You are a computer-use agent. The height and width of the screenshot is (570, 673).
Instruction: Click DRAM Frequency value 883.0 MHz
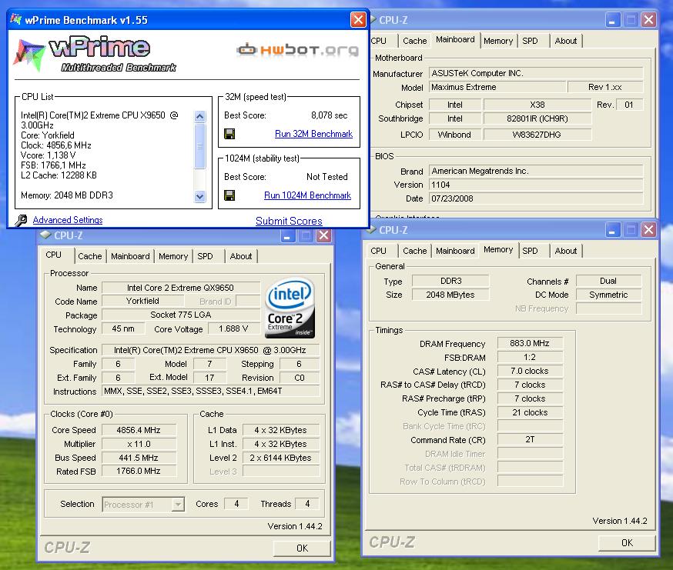click(530, 343)
